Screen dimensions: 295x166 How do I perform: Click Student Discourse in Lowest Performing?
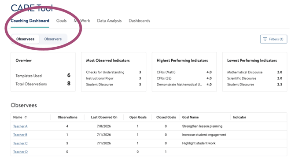click(240, 85)
